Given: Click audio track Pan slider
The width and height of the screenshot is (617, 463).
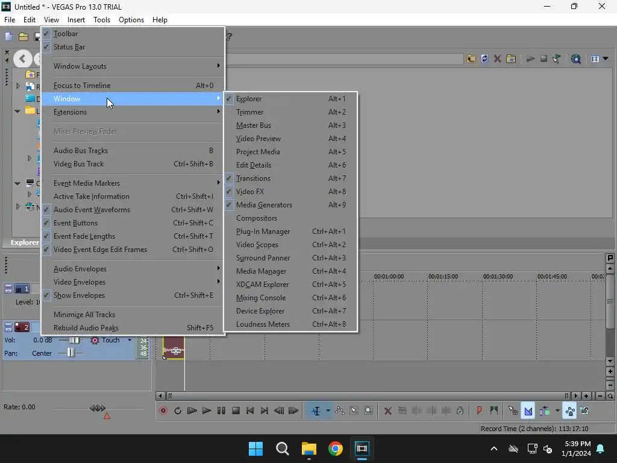Looking at the screenshot, I should 70,353.
